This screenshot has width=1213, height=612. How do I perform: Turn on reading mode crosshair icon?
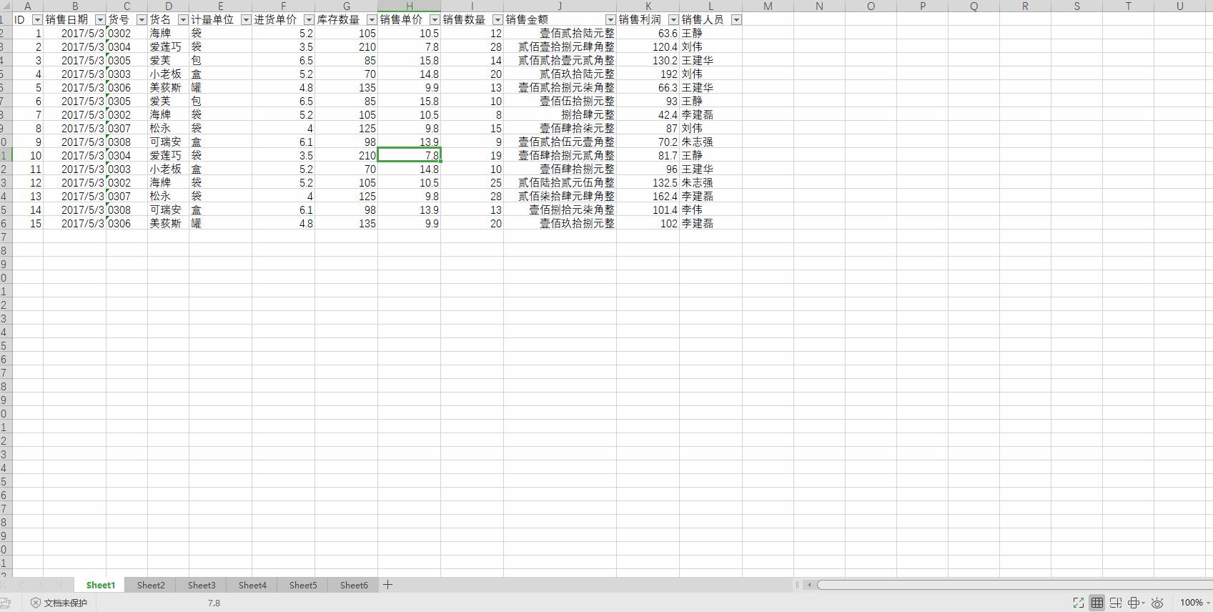point(1133,603)
